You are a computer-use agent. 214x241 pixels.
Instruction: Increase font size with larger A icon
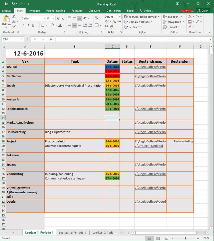(58, 19)
